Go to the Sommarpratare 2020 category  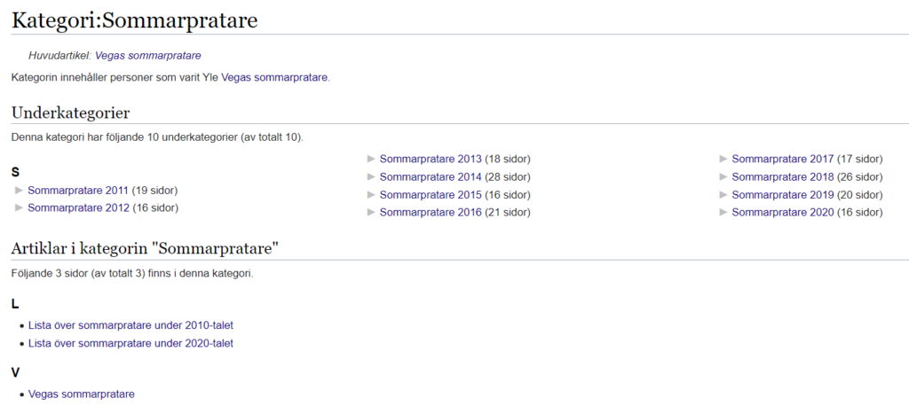click(782, 213)
